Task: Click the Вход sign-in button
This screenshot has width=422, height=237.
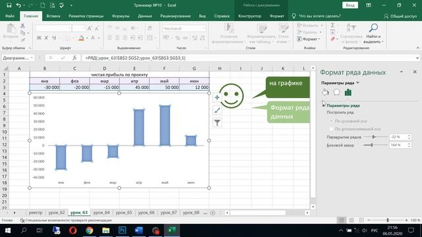Action: (350, 5)
